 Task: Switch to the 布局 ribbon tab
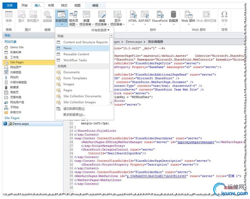pos(51,5)
